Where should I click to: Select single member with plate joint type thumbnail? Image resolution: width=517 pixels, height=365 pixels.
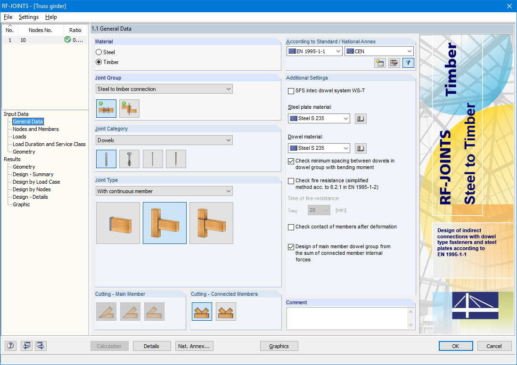118,223
